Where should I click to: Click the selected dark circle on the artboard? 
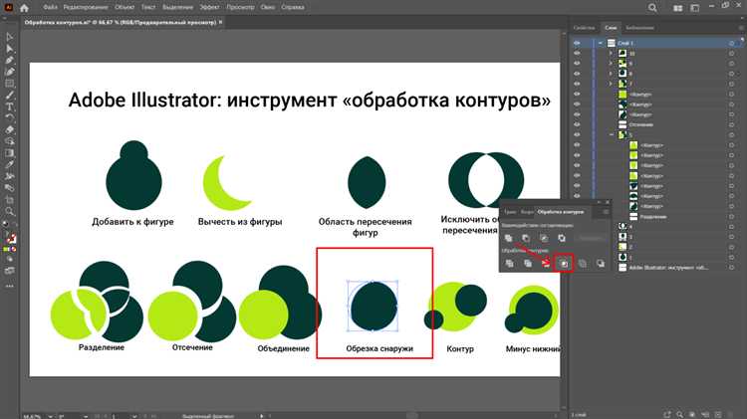click(373, 306)
